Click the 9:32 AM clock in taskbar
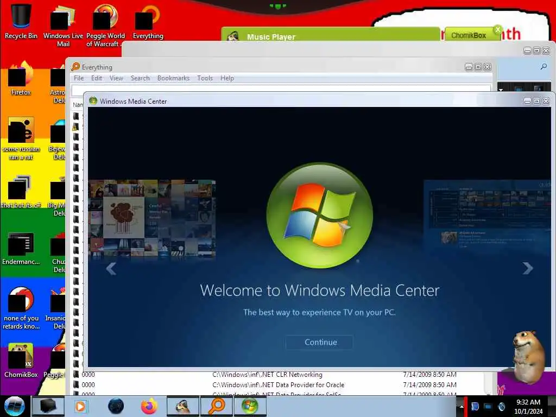This screenshot has width=556, height=417. 528,402
